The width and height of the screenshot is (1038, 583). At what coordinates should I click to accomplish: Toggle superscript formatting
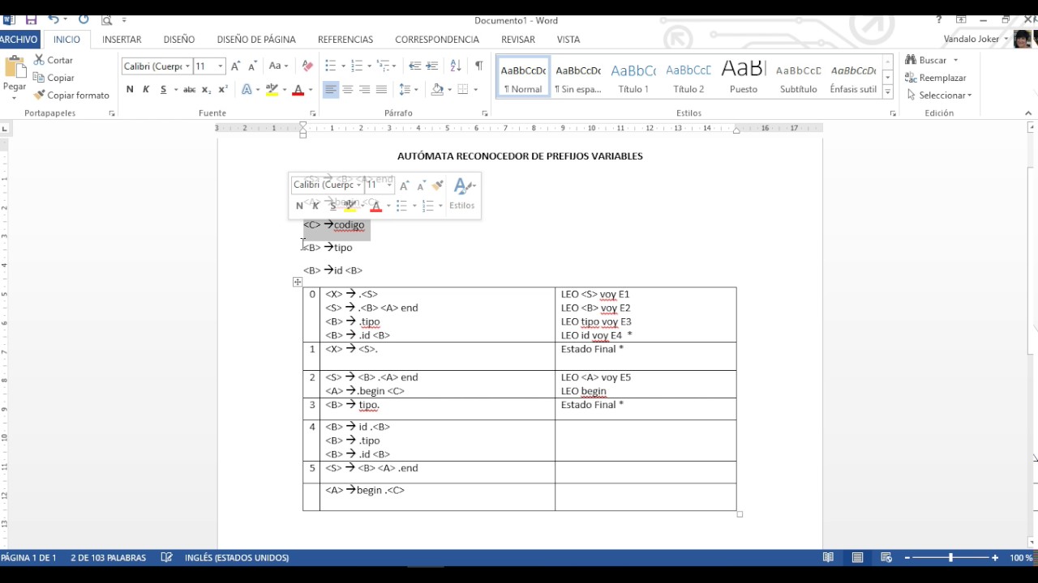223,89
